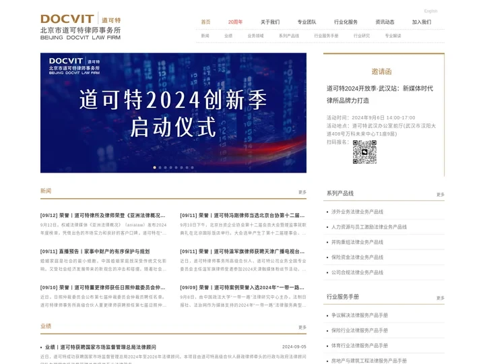Select the 业绩 sub-navigation link
Image resolution: width=485 pixels, height=364 pixels.
[228, 36]
